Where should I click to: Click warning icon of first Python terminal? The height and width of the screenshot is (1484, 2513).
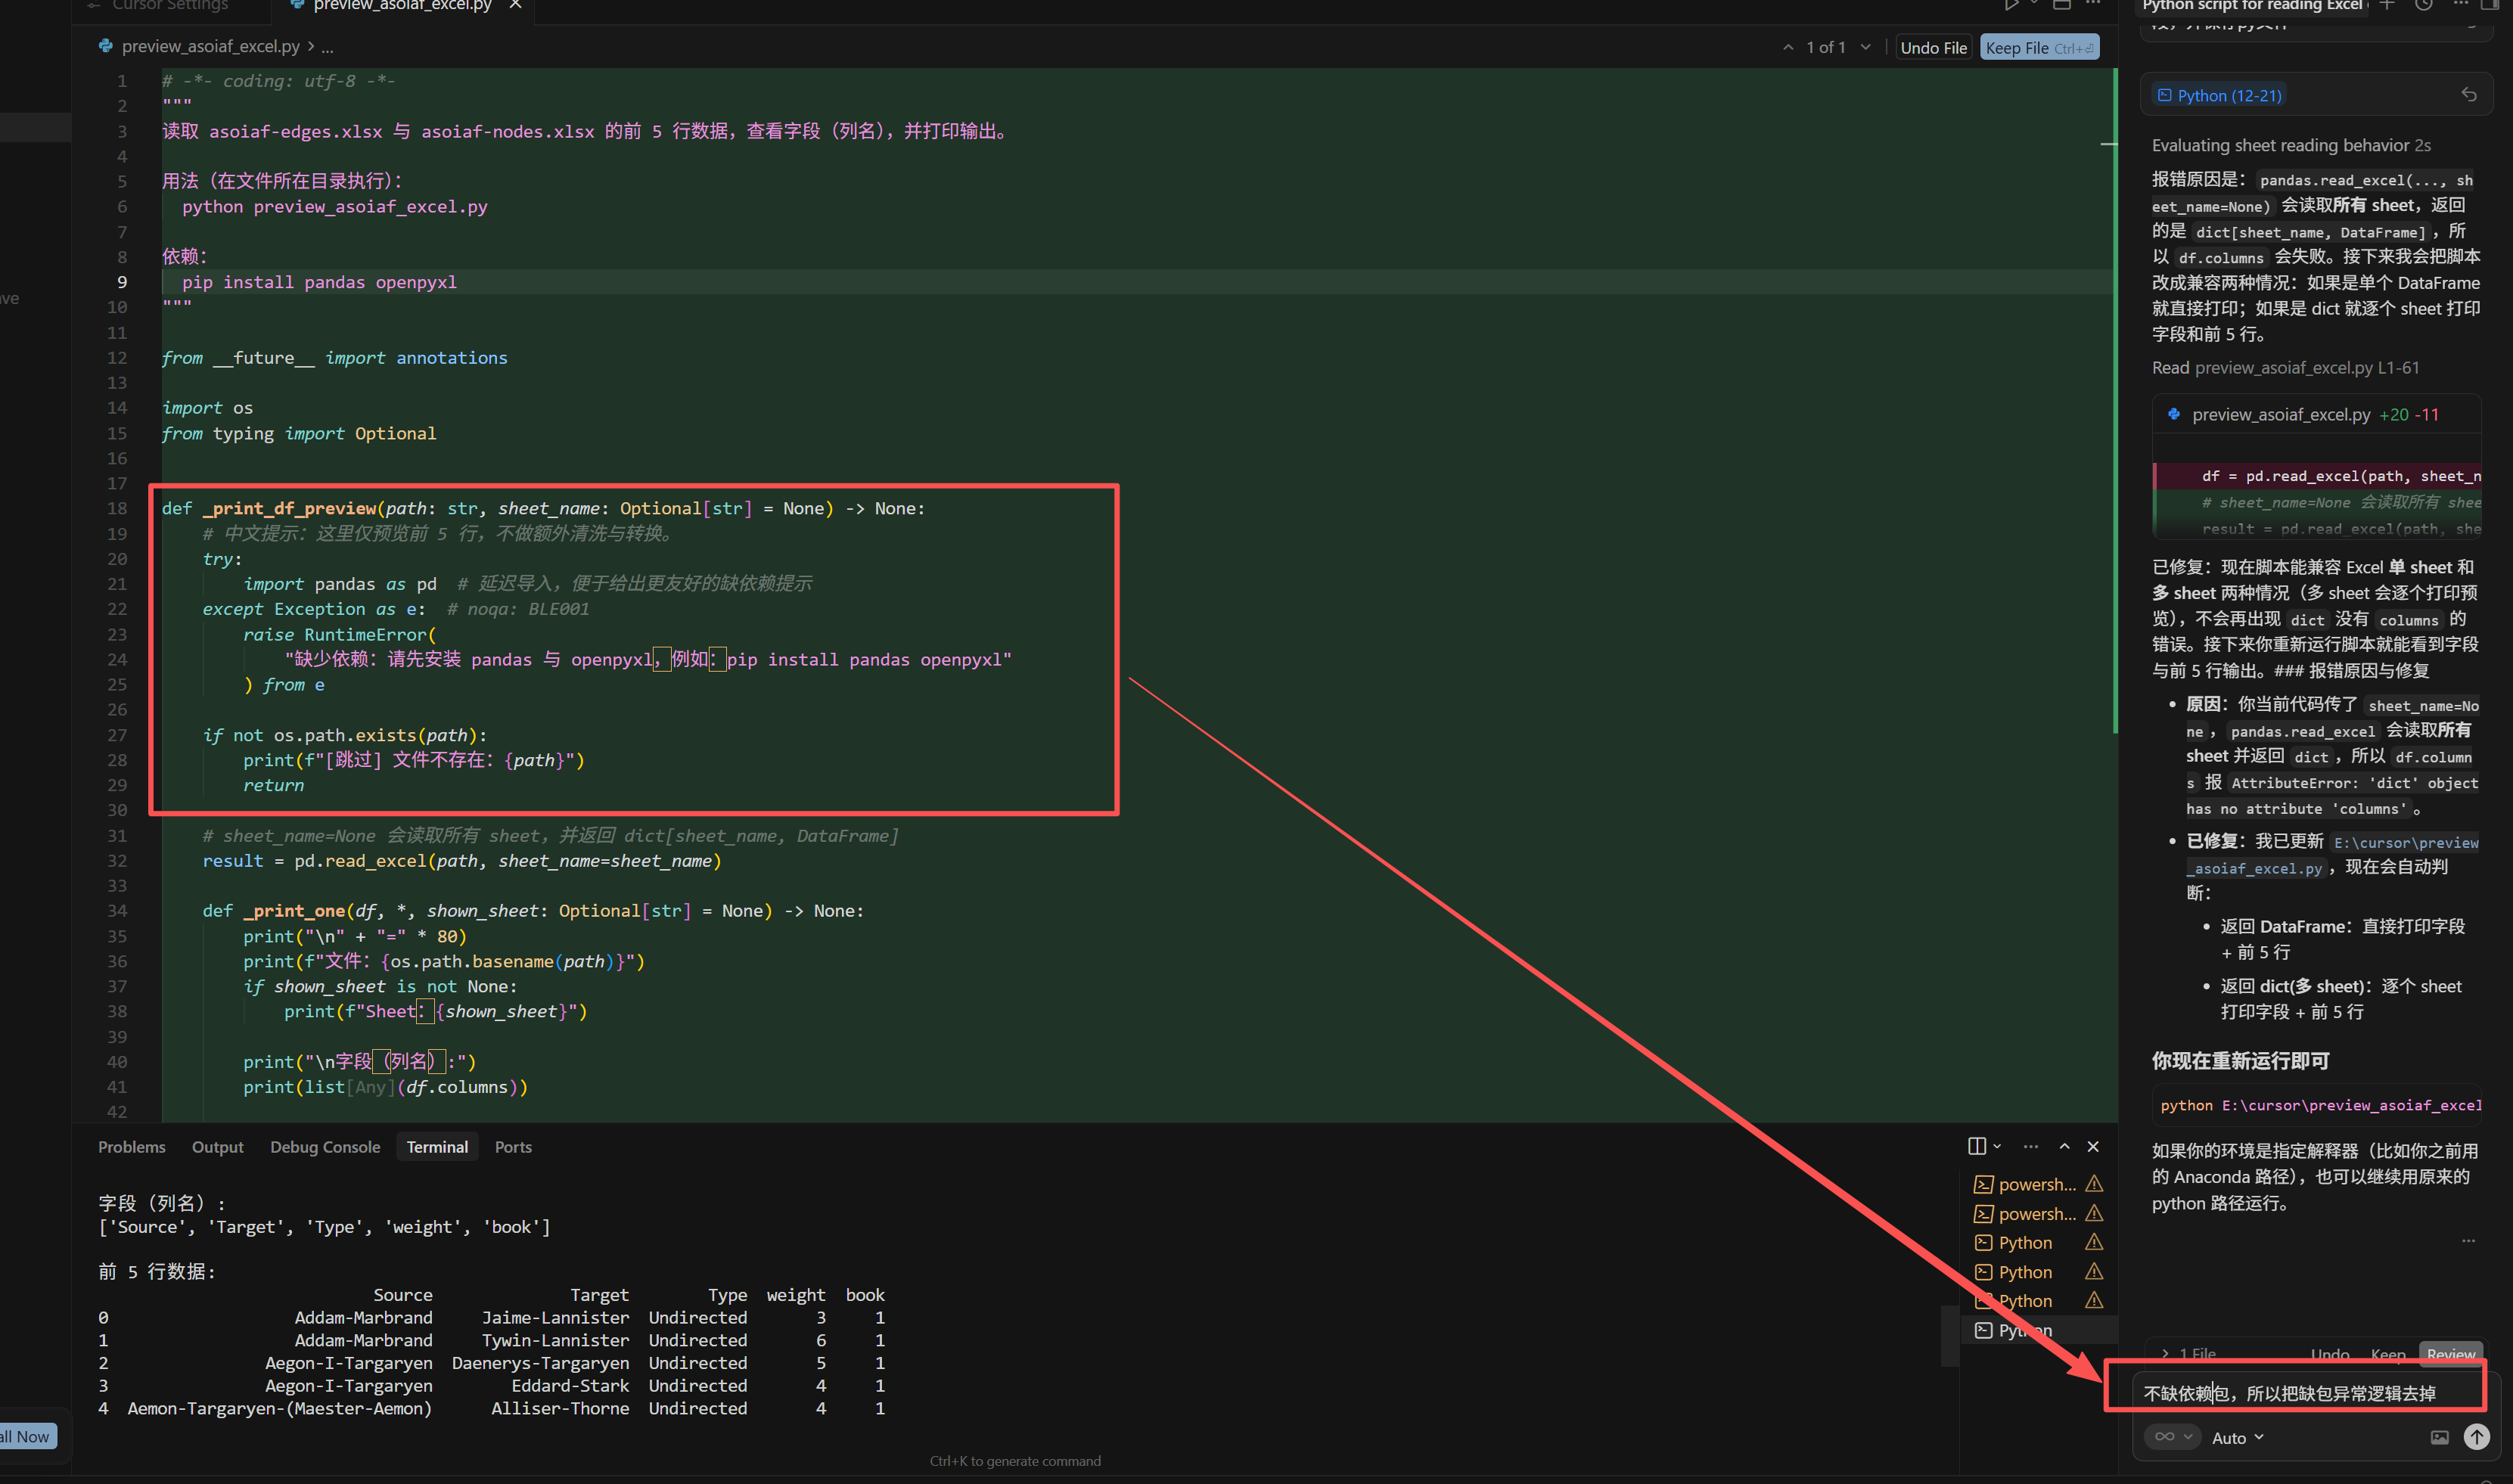[x=2094, y=1242]
